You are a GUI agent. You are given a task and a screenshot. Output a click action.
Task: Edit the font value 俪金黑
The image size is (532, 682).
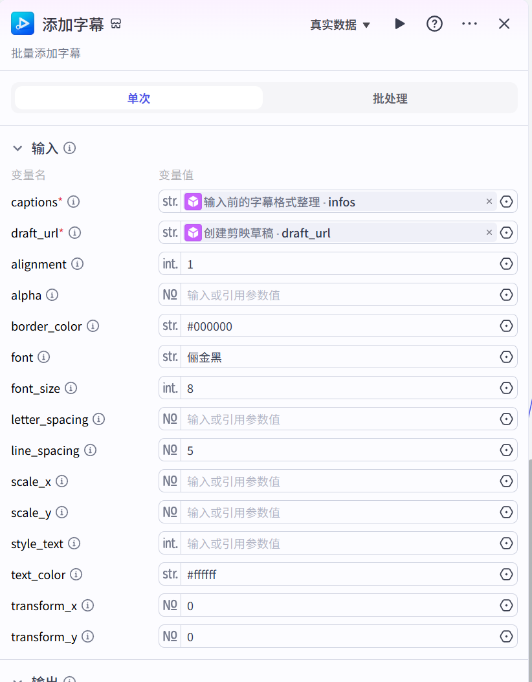pyautogui.click(x=339, y=357)
